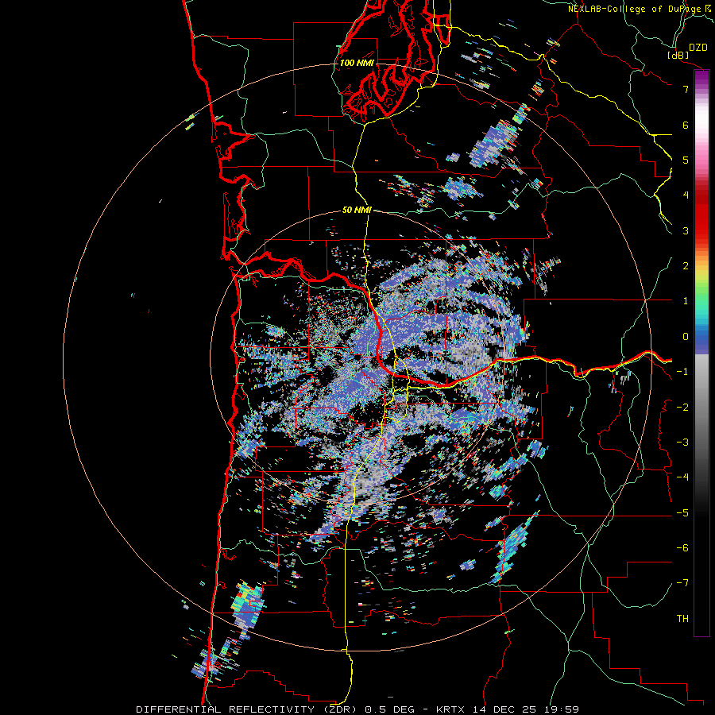Click the 7 dB value on color scale
This screenshot has width=715, height=715.
tap(686, 89)
